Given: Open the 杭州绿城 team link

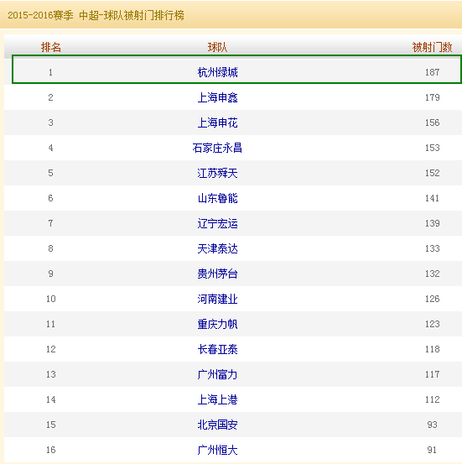Looking at the screenshot, I should tap(217, 72).
